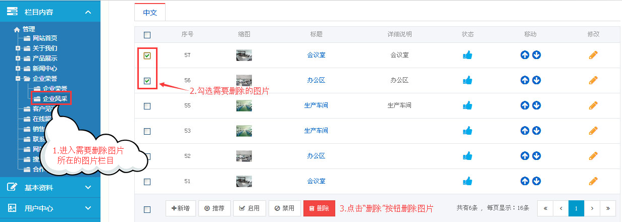Switch to the 中文 tab
This screenshot has width=622, height=222.
[x=150, y=13]
